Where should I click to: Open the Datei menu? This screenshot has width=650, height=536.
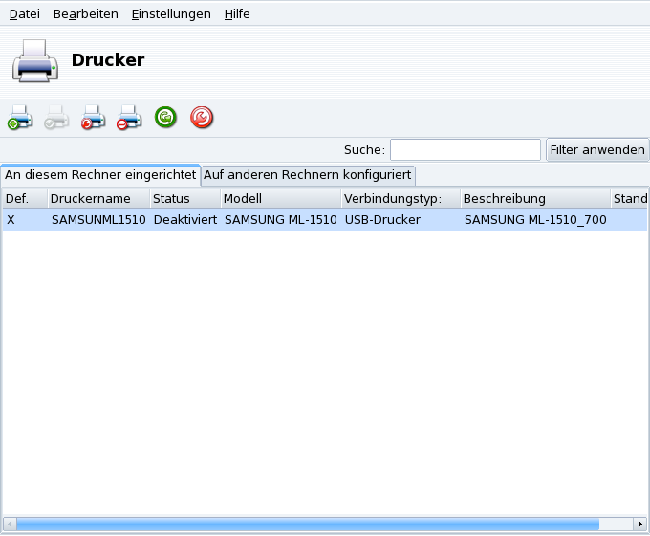(24, 14)
